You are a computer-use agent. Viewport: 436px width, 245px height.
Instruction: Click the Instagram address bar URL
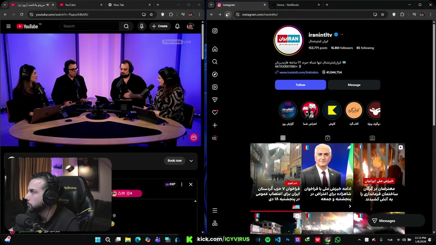pos(260,14)
